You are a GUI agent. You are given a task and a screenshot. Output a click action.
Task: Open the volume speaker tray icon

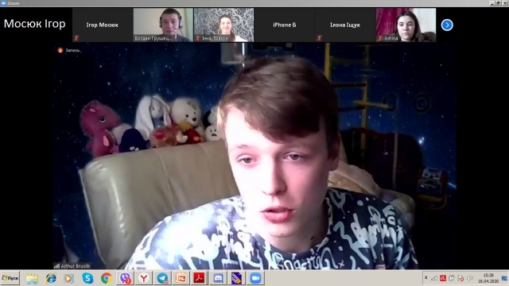tap(469, 278)
